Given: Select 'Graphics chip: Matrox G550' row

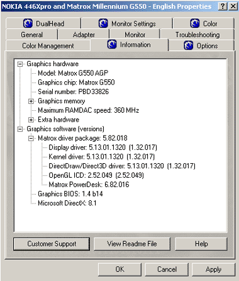Looking at the screenshot, I should [x=76, y=83].
